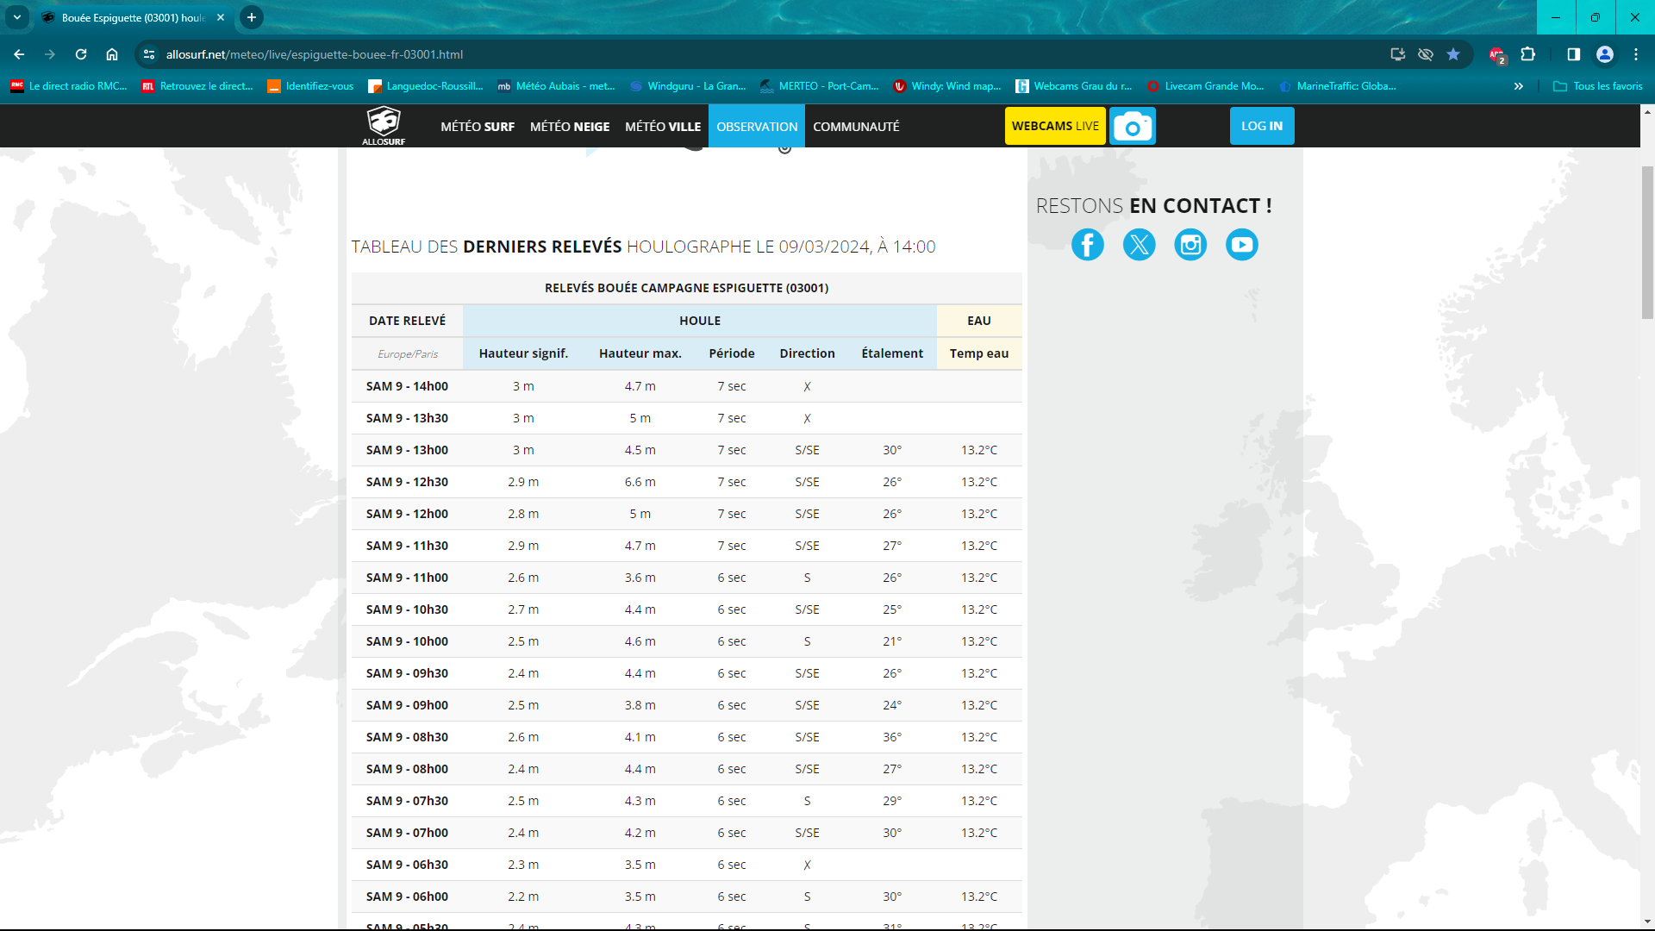Click the WEBCAMS LIVE button
Viewport: 1655px width, 931px height.
pos(1055,126)
